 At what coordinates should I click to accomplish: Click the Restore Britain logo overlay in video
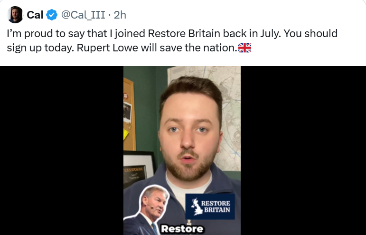(x=210, y=206)
